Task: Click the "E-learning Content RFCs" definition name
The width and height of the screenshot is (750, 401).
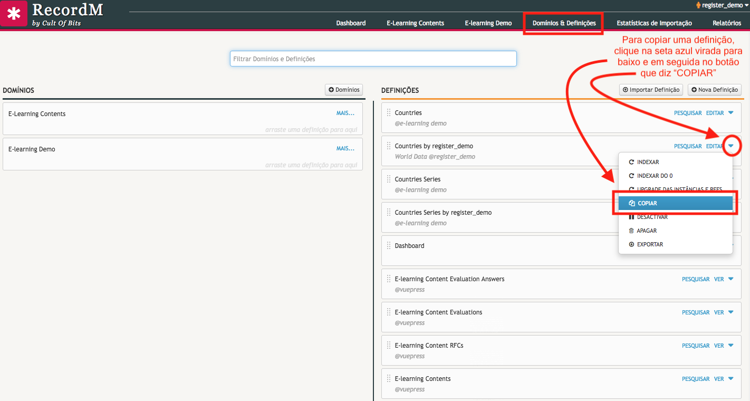Action: pyautogui.click(x=429, y=346)
